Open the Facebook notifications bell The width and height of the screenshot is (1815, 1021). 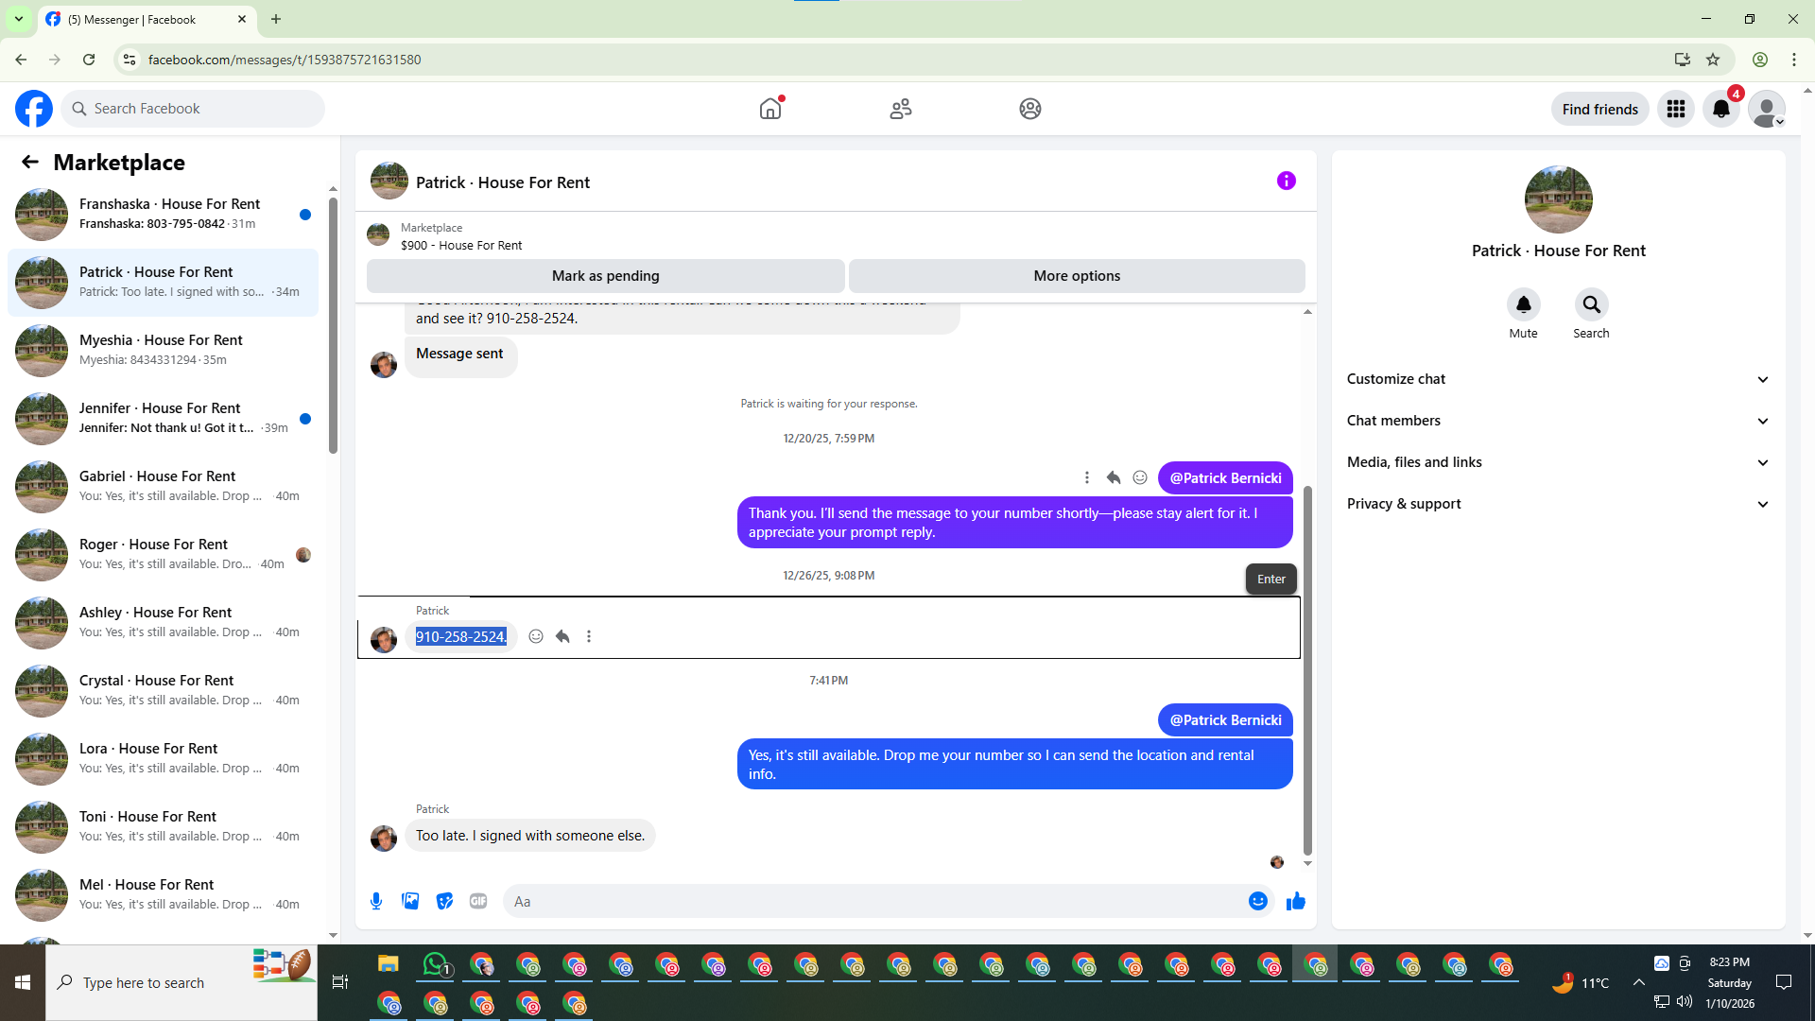tap(1721, 109)
